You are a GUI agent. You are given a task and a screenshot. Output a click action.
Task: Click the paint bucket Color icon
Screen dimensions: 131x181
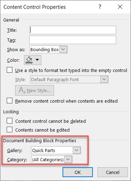(29, 60)
